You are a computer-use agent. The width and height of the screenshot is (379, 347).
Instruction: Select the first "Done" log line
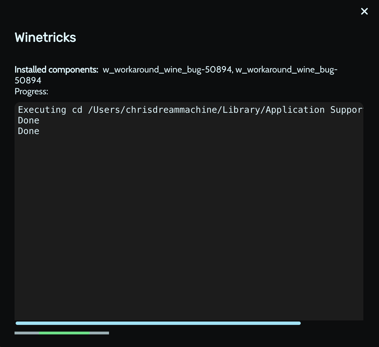pos(29,120)
